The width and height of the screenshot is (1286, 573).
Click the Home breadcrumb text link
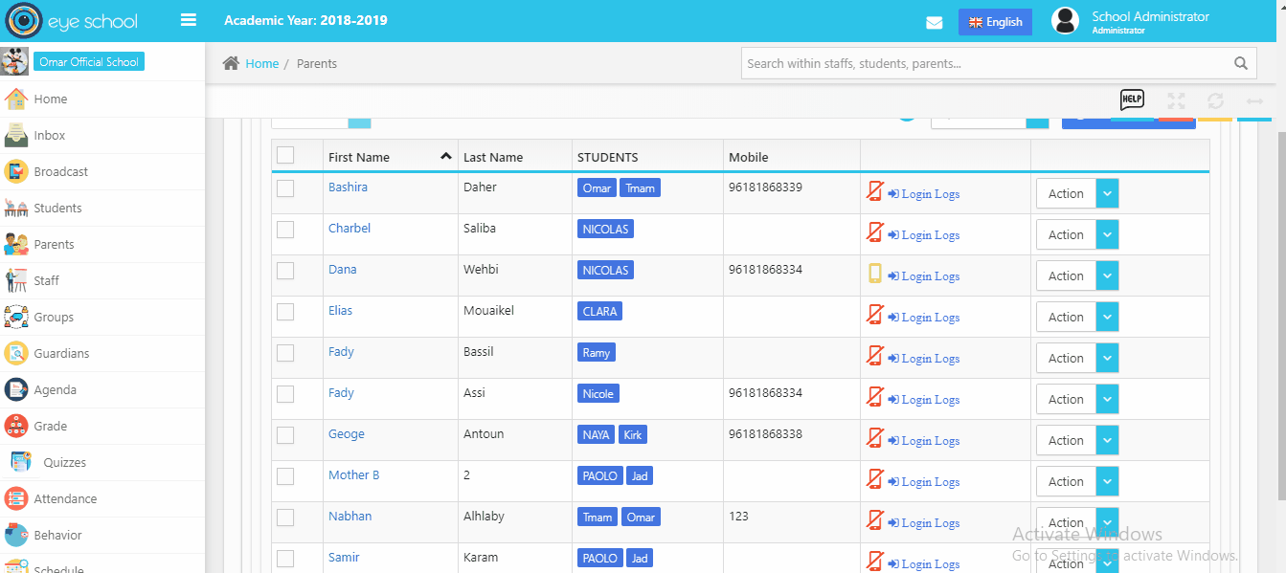click(x=262, y=64)
